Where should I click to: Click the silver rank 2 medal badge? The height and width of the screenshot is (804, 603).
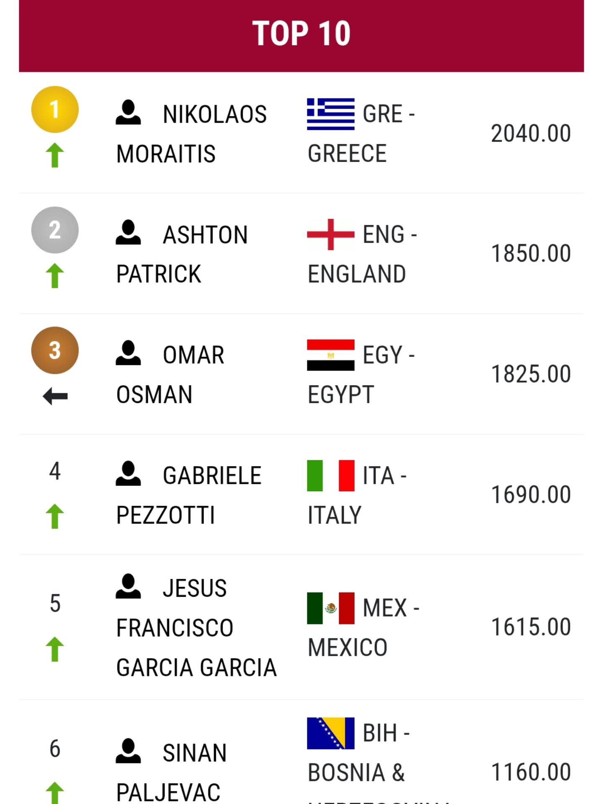pos(55,230)
